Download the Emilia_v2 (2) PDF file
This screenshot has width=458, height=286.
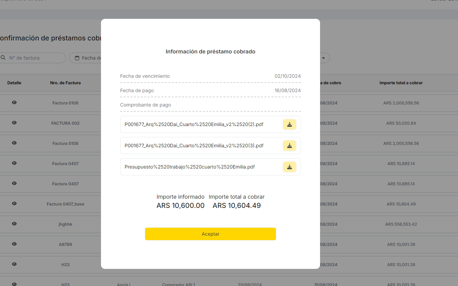[289, 124]
